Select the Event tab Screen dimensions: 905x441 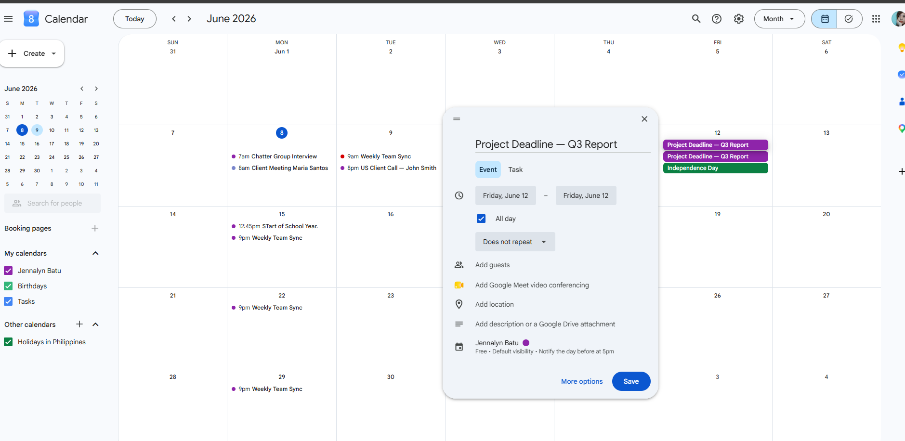coord(488,169)
